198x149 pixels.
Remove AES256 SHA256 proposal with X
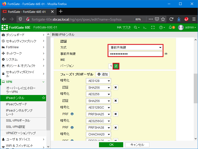click(116, 101)
